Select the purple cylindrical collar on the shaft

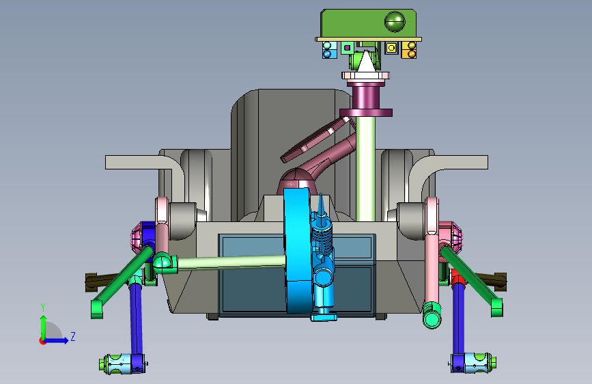coord(365,98)
